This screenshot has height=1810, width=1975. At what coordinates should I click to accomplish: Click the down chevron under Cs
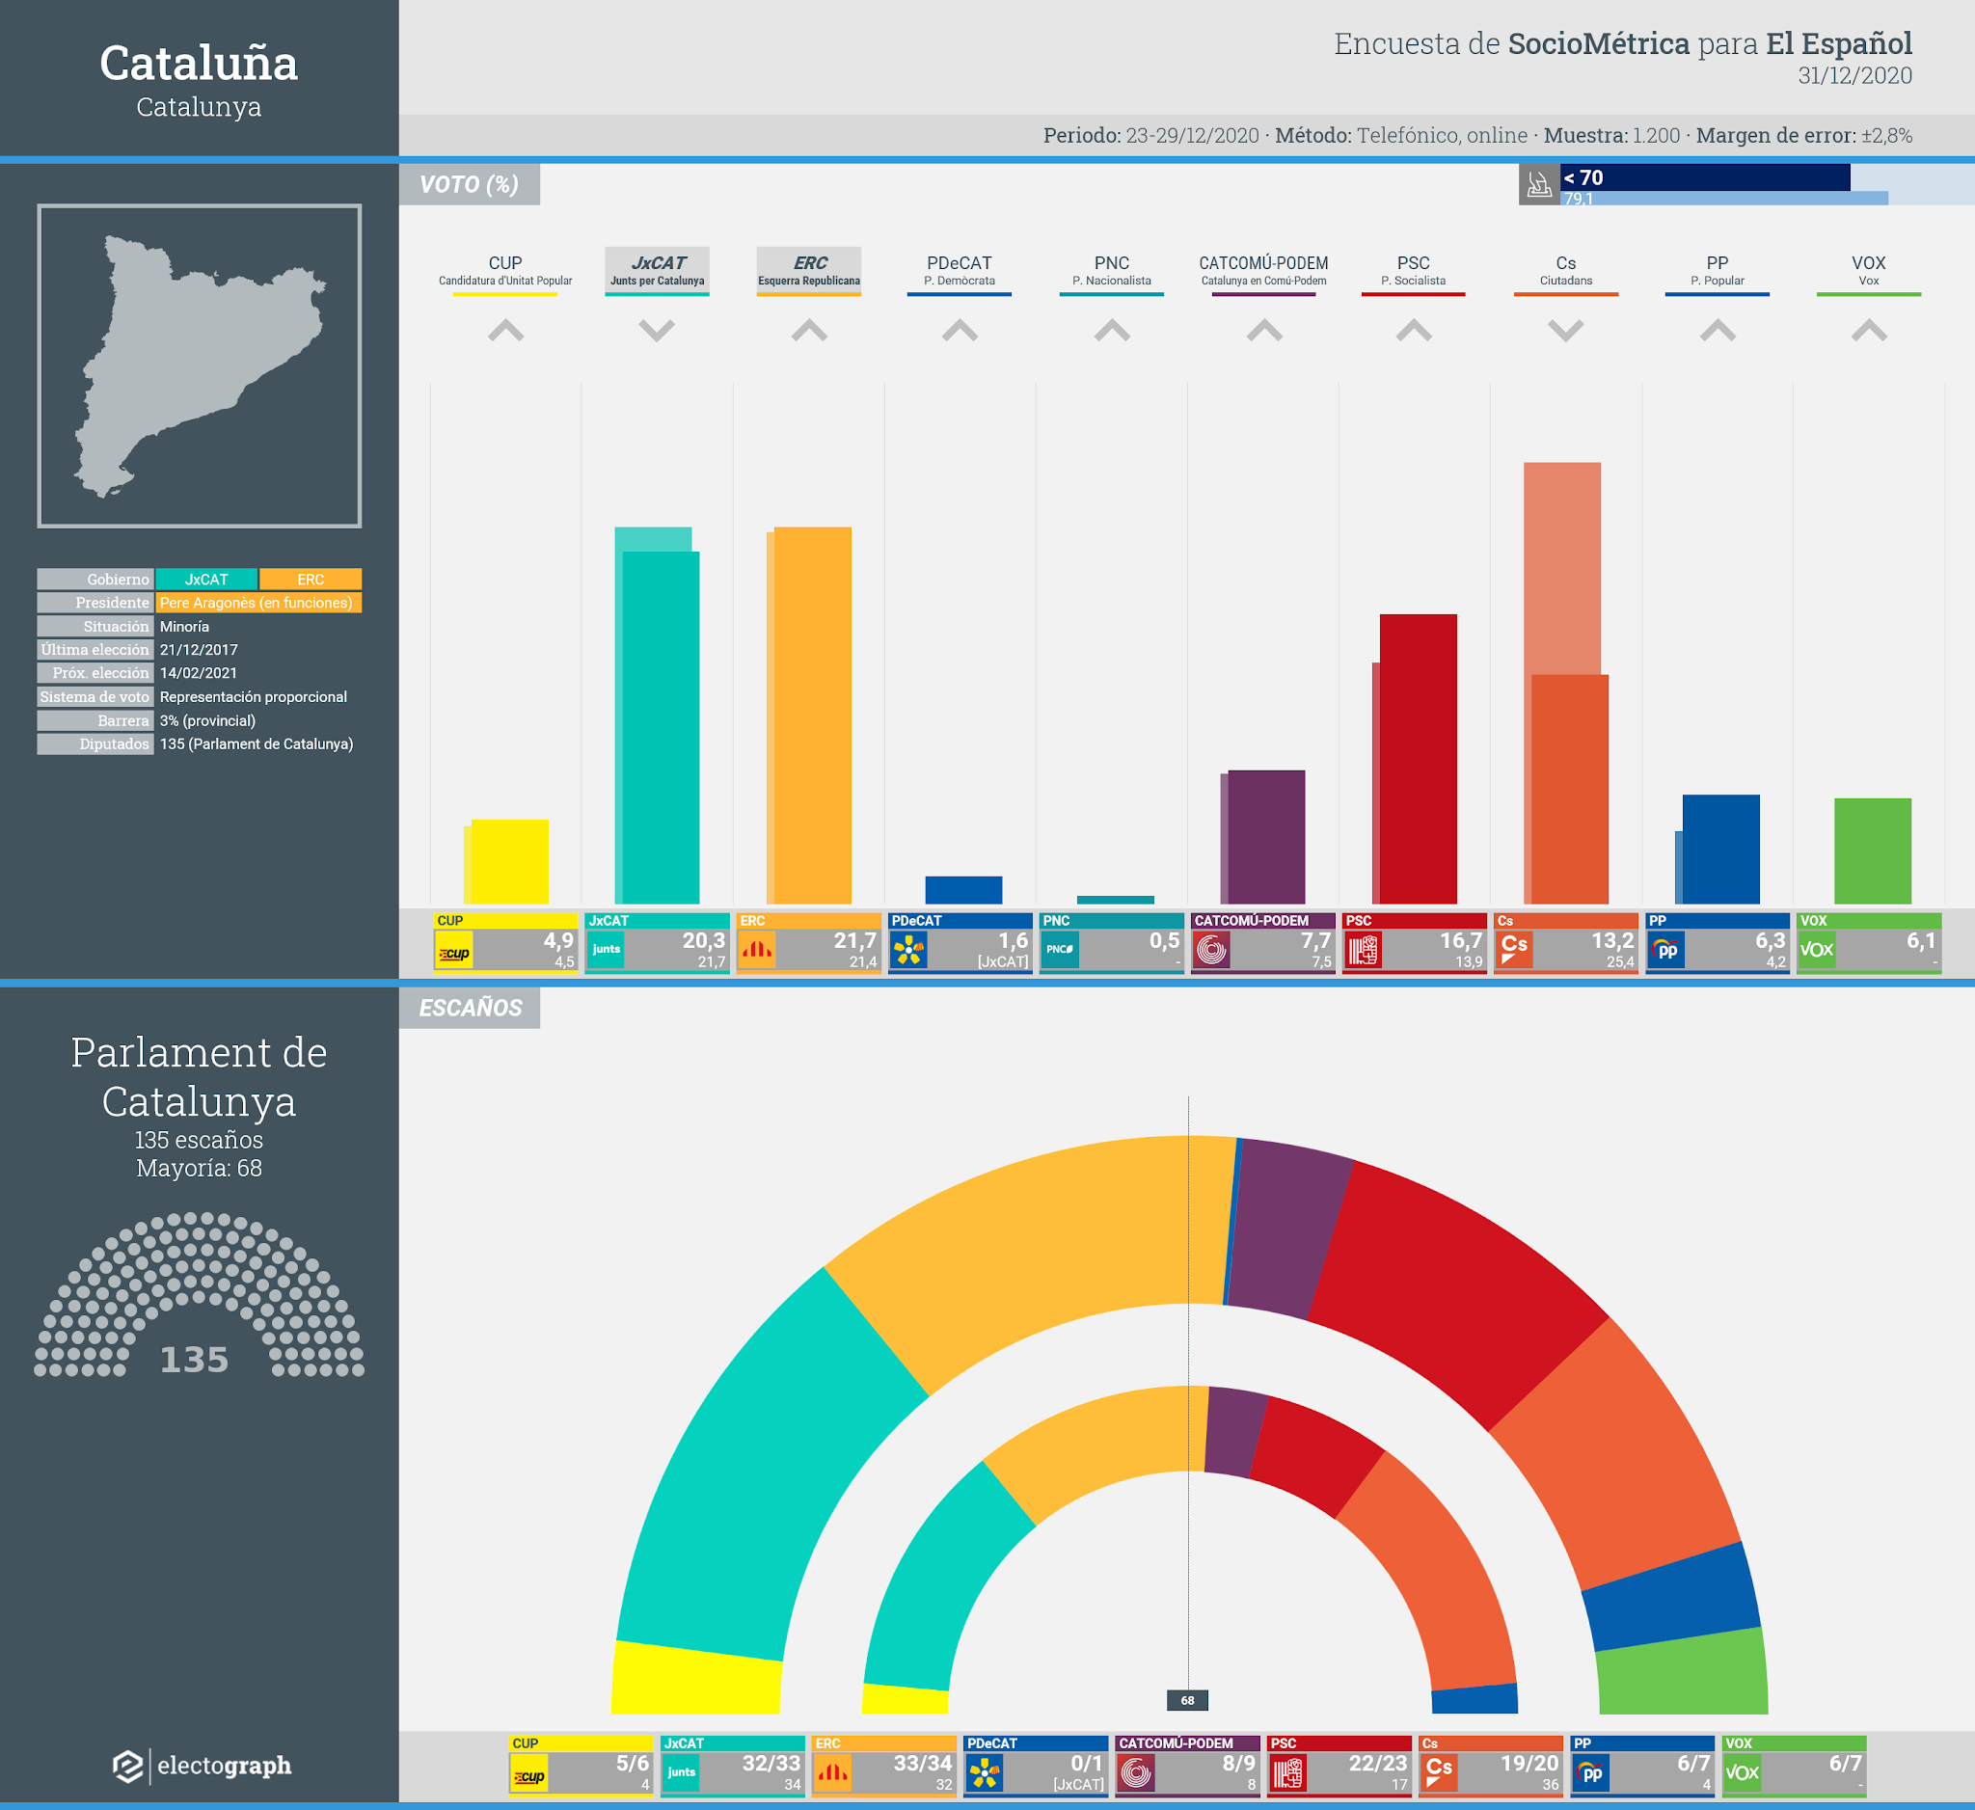pos(1565,330)
